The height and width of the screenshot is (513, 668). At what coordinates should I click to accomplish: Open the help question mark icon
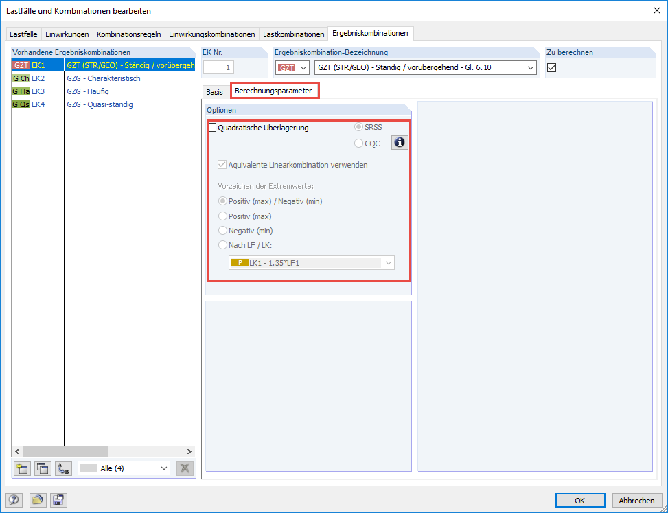14,500
